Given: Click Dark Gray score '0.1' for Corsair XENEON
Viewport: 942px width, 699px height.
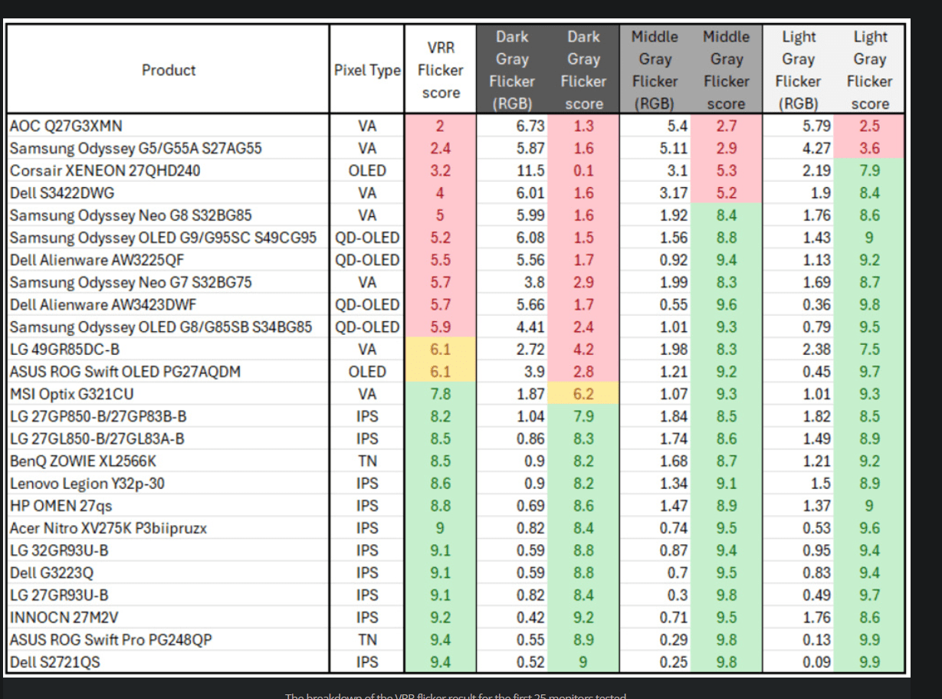Looking at the screenshot, I should pos(583,171).
